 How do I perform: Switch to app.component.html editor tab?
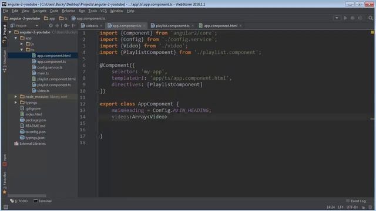click(x=221, y=26)
